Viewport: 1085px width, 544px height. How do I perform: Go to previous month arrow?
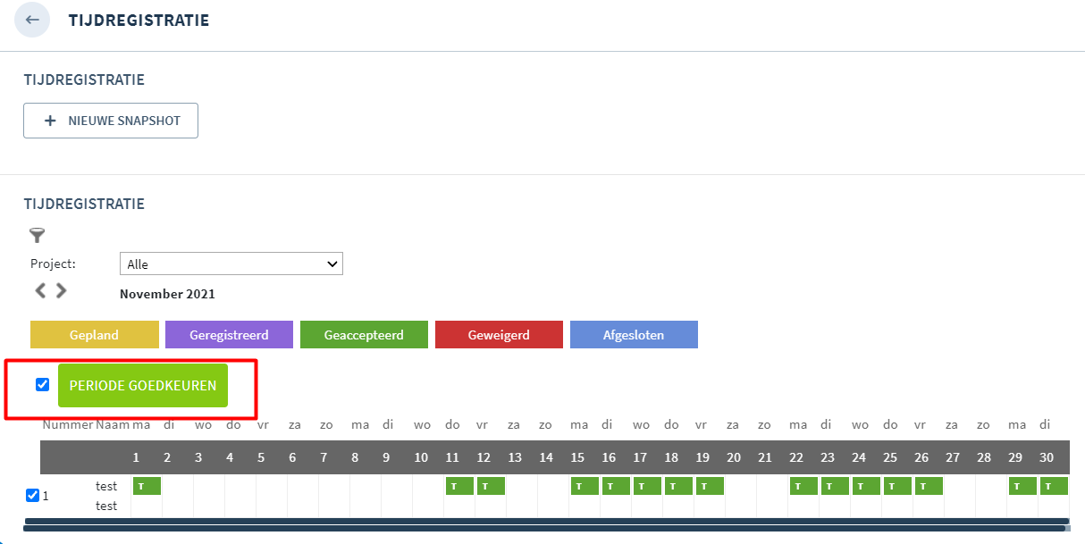click(40, 290)
